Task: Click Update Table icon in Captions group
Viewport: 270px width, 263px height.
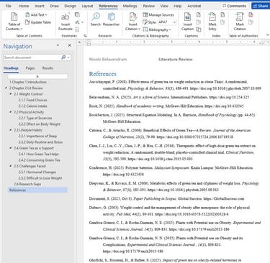Action: 199,22
